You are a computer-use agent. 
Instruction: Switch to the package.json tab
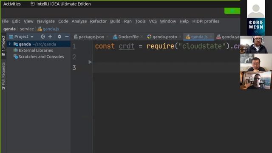89,37
